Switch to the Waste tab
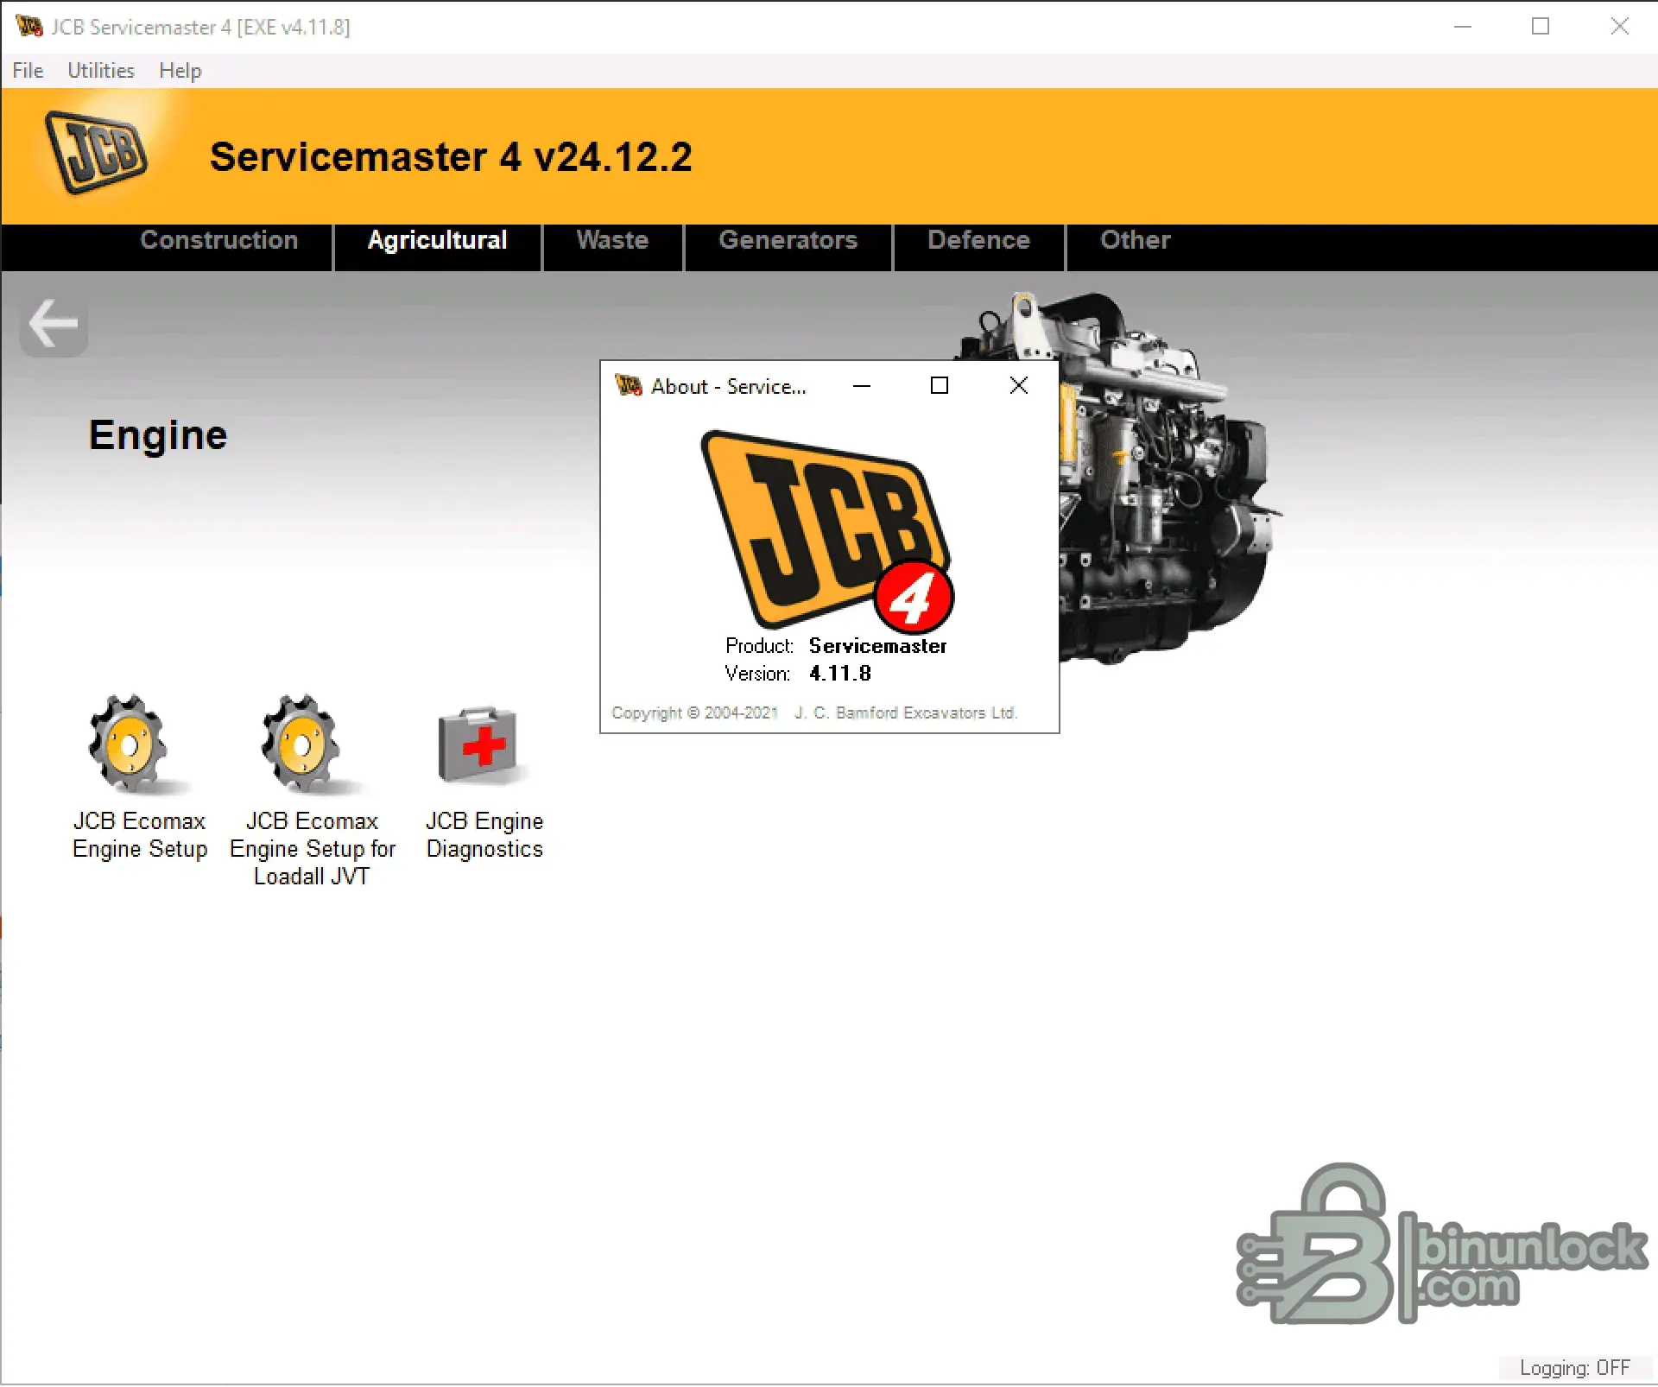 (612, 240)
